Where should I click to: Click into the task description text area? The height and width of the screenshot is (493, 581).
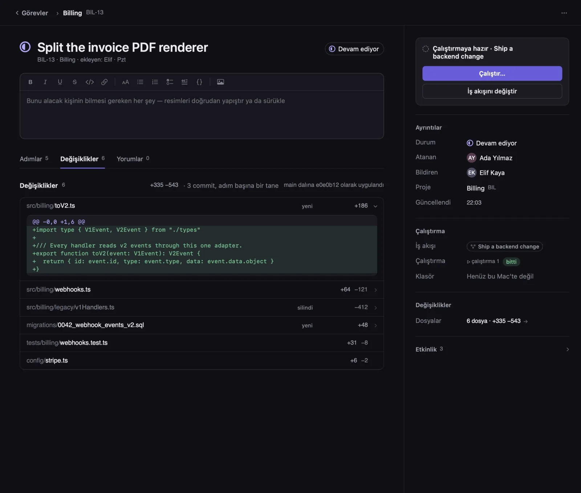(x=202, y=115)
